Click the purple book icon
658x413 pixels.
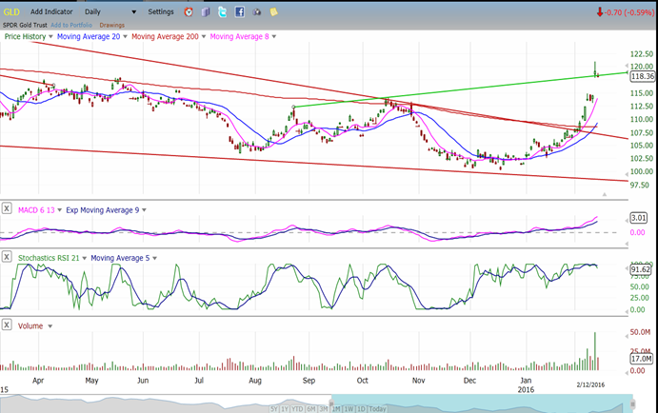point(205,12)
